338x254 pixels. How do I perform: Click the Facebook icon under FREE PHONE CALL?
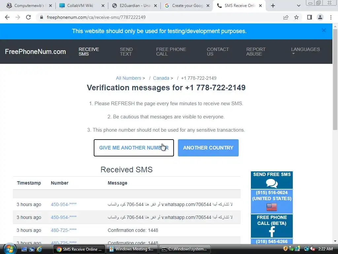coord(272,232)
